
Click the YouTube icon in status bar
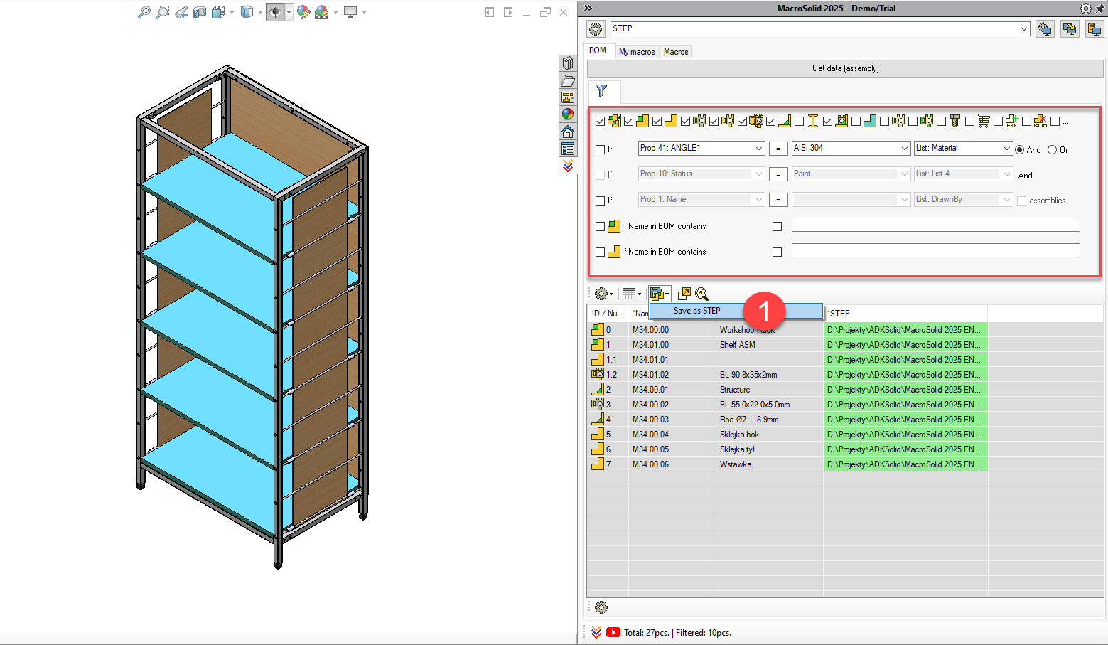point(613,632)
